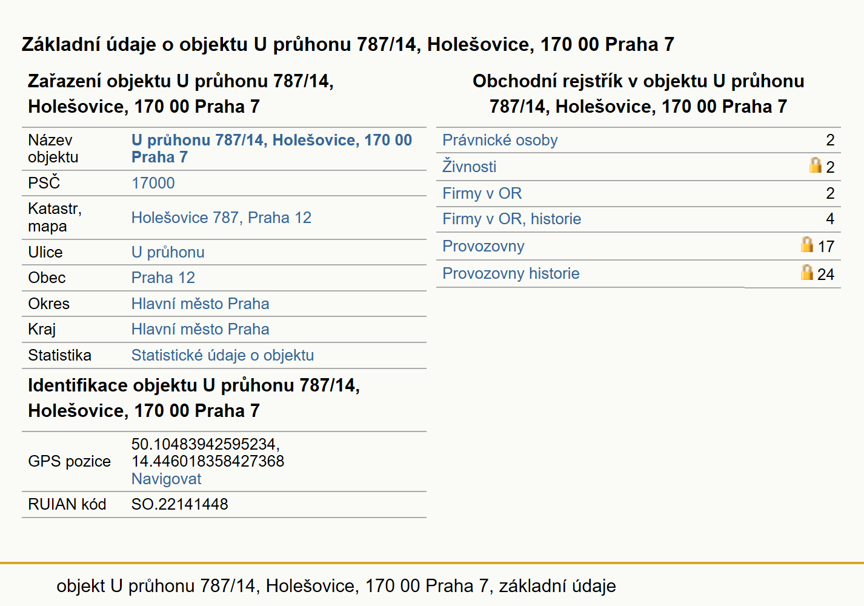Select Hlavní město Praha in Okres row
This screenshot has height=606, width=864.
[201, 304]
